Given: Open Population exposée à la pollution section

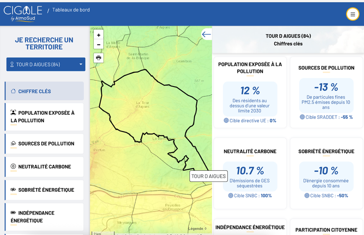Looking at the screenshot, I should point(44,117).
